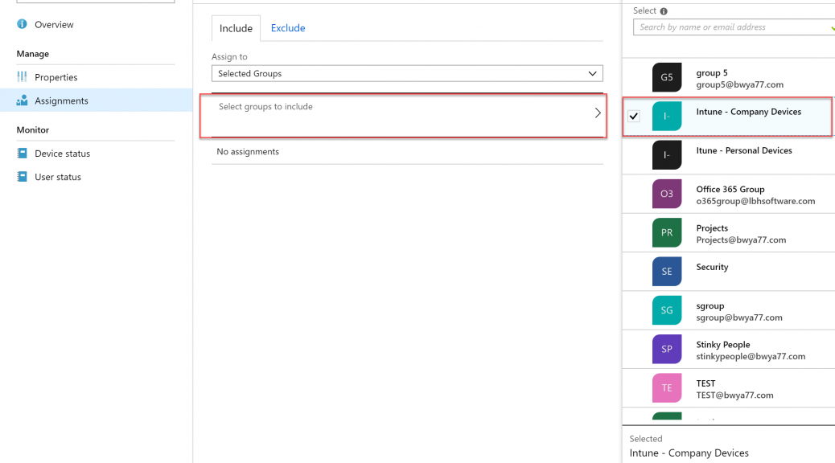835x463 pixels.
Task: Open the Selected Groups assign-to dropdown
Action: pyautogui.click(x=407, y=73)
